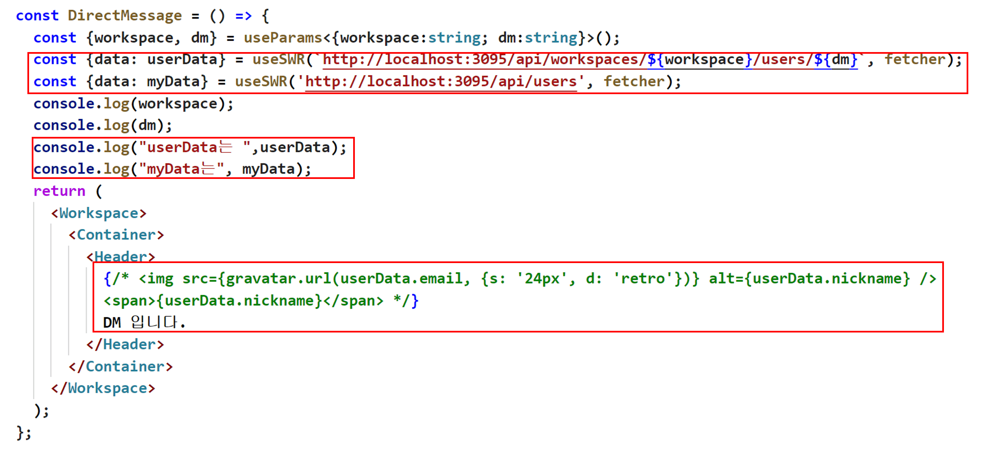Screen dimensions: 981x452
Task: Click the closing Header tag
Action: pos(125,344)
